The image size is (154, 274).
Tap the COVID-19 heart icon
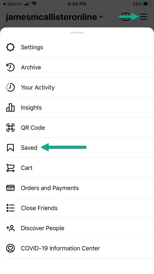[x=10, y=248]
